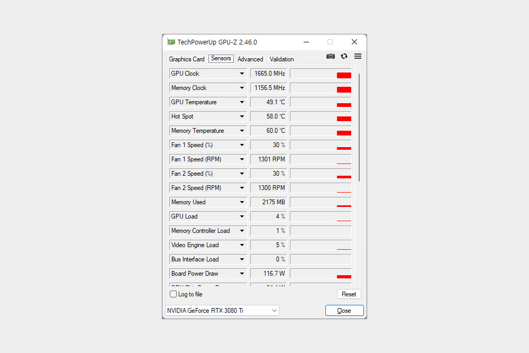This screenshot has width=529, height=353.
Task: Click the 1665.0 MHz GPU Clock value
Action: (x=269, y=74)
